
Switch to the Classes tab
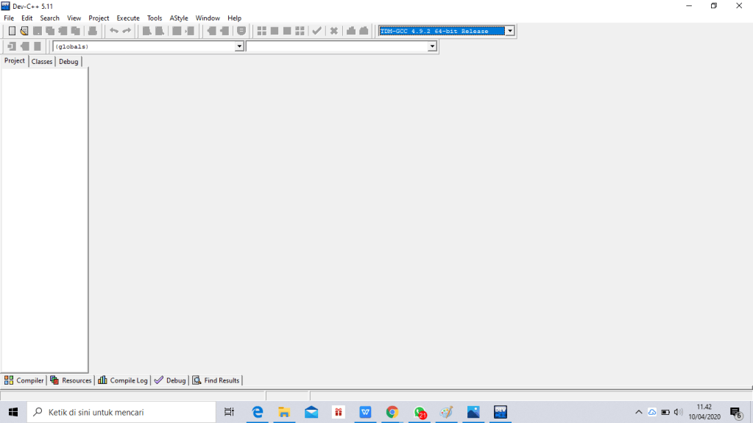tap(42, 62)
